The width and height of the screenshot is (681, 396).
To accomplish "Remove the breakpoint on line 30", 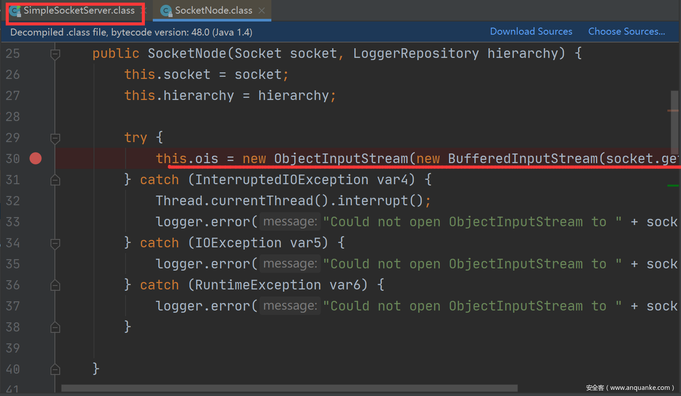I will (36, 158).
